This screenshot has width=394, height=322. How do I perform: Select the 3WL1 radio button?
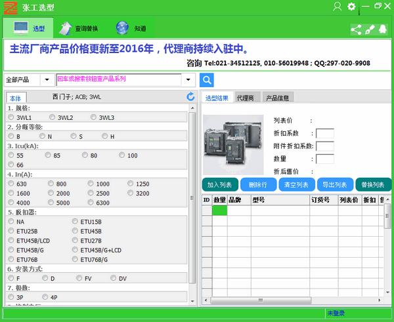click(x=11, y=117)
